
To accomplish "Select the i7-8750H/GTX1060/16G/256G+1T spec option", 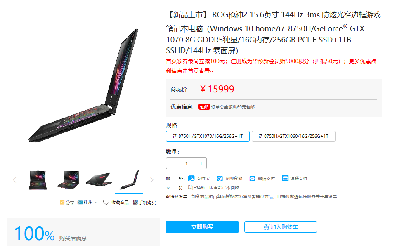I will point(293,136).
